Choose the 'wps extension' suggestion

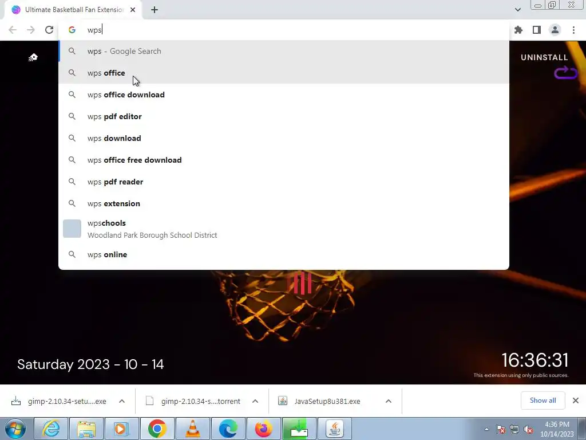pos(284,203)
